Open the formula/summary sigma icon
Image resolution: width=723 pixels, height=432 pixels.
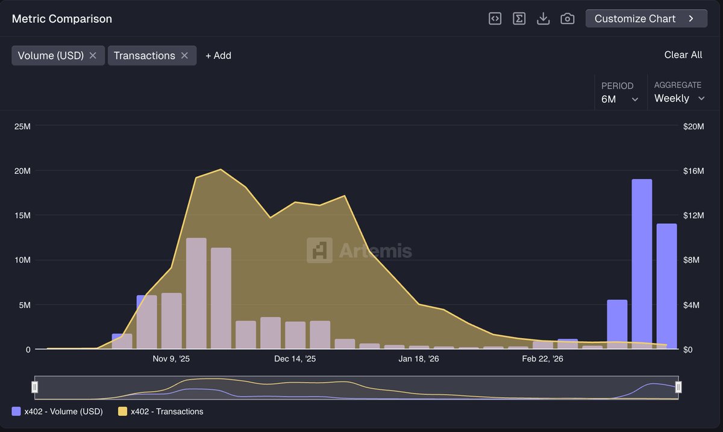(519, 18)
